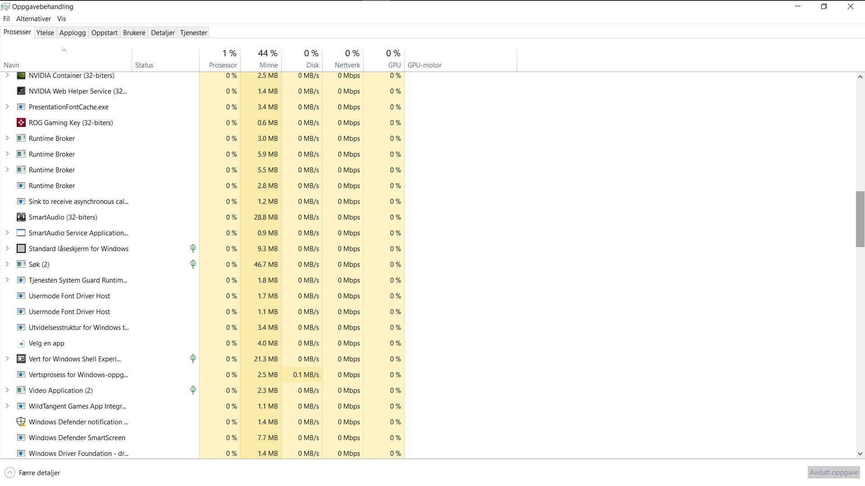
Task: Select the Windows Driver Foundation icon
Action: coord(21,454)
